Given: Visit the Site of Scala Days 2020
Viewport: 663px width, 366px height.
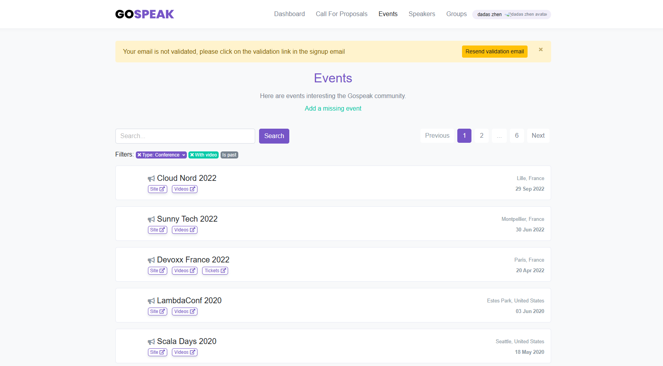Looking at the screenshot, I should pos(157,352).
